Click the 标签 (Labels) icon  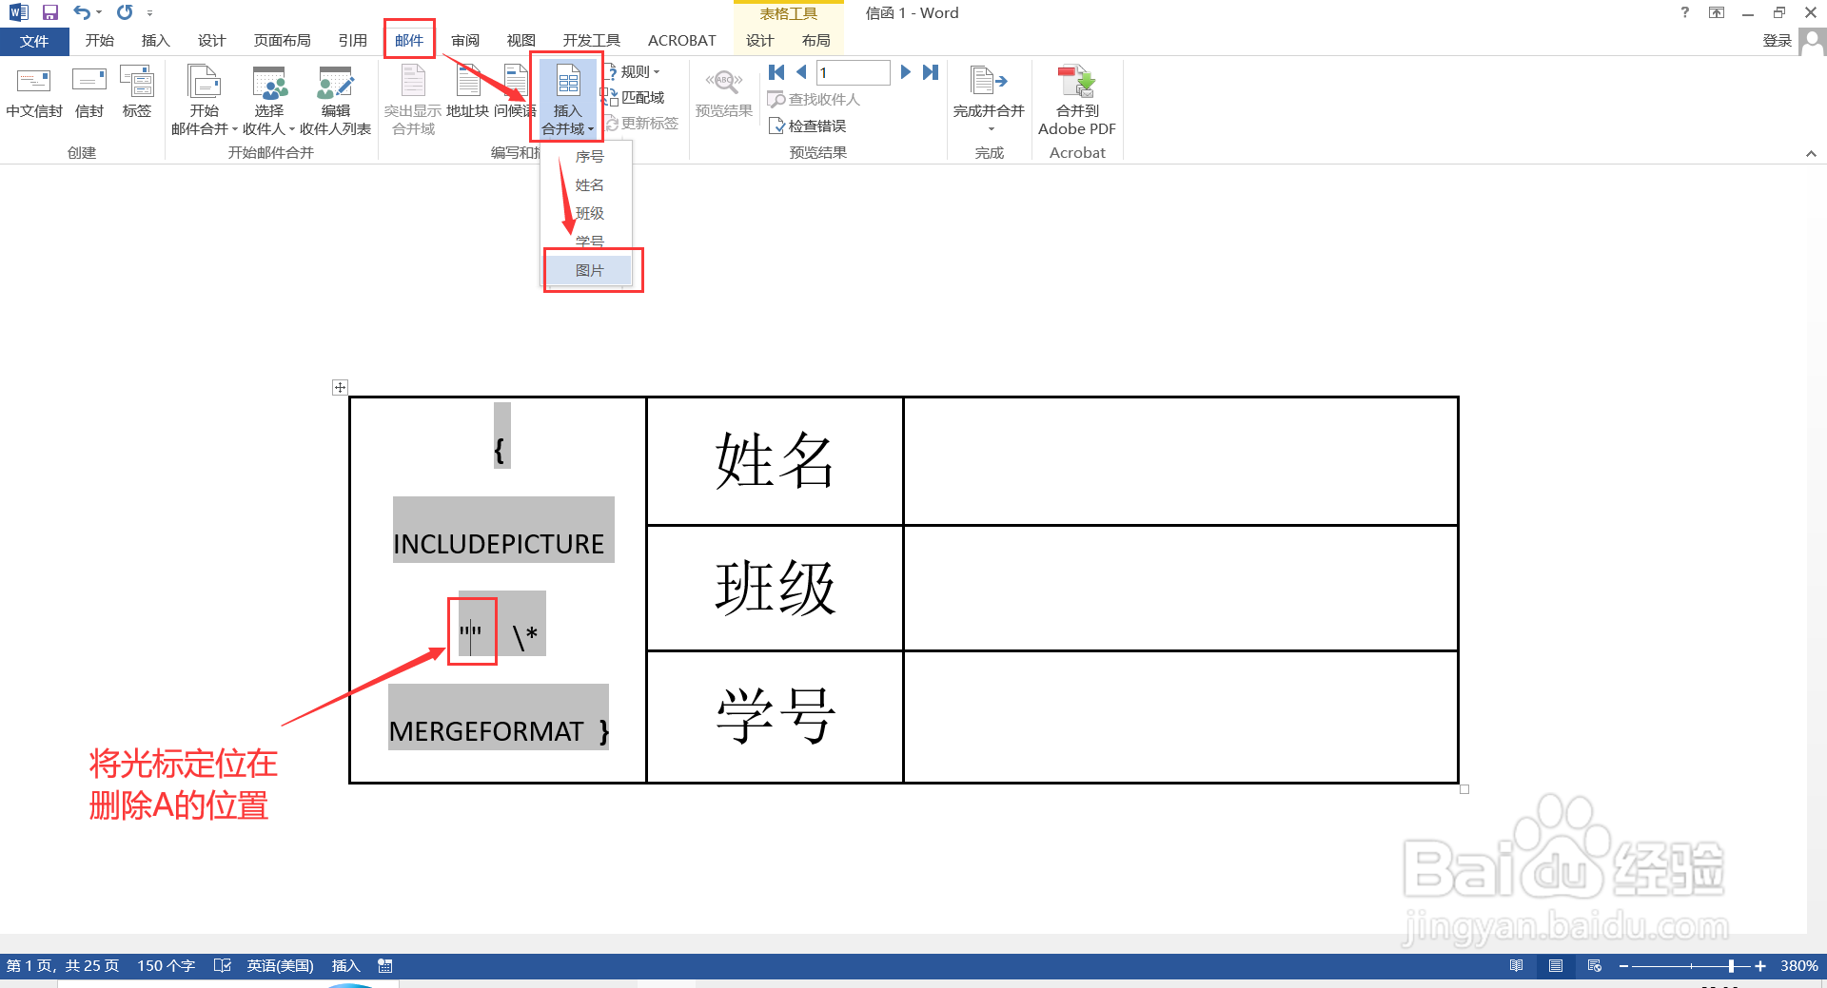137,95
